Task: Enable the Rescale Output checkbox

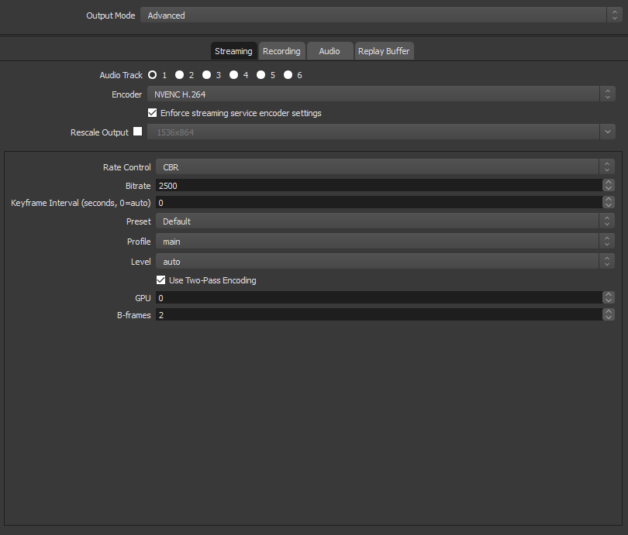Action: click(x=137, y=131)
